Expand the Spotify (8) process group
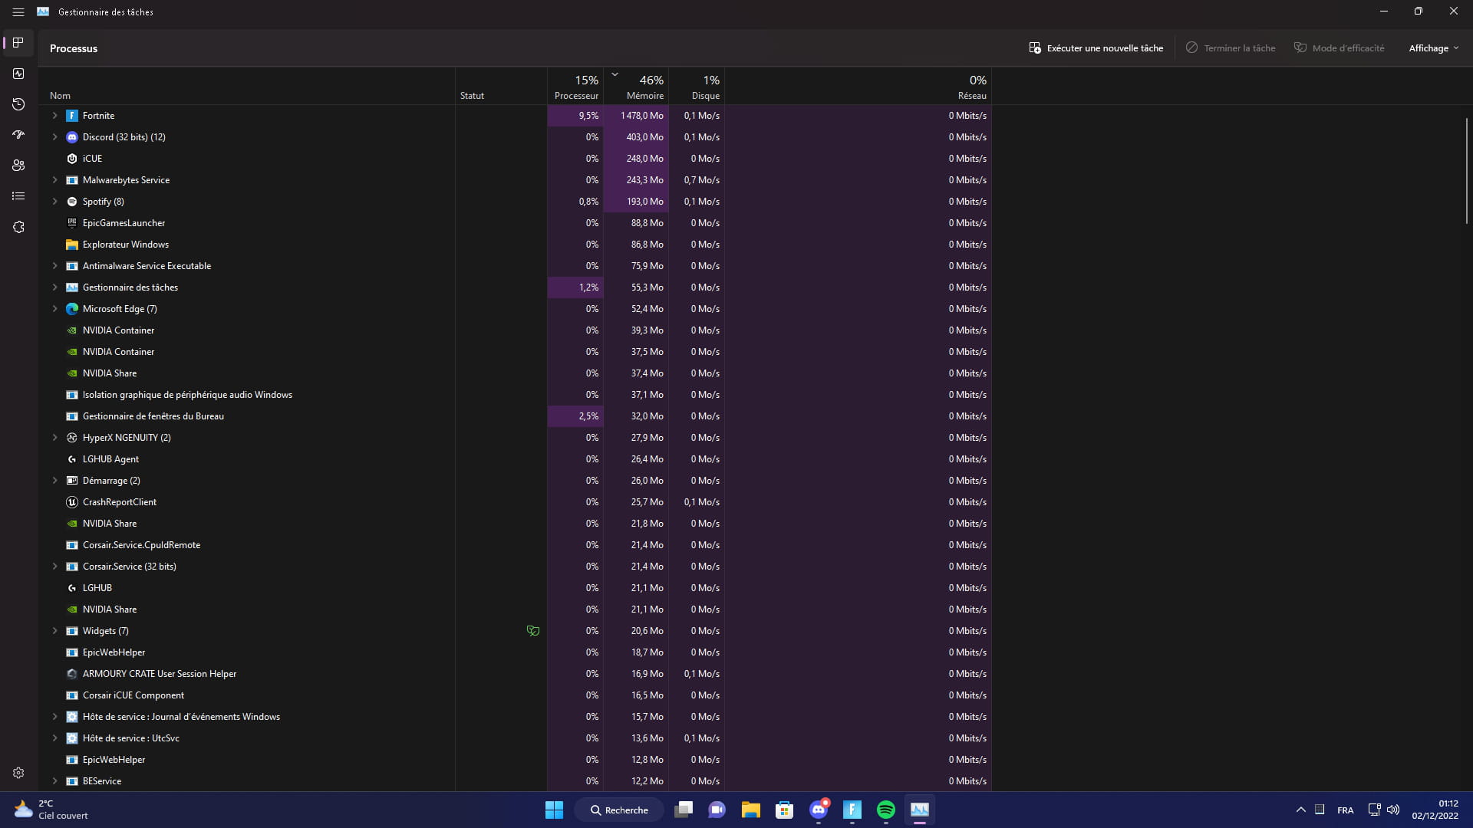1473x828 pixels. [54, 202]
